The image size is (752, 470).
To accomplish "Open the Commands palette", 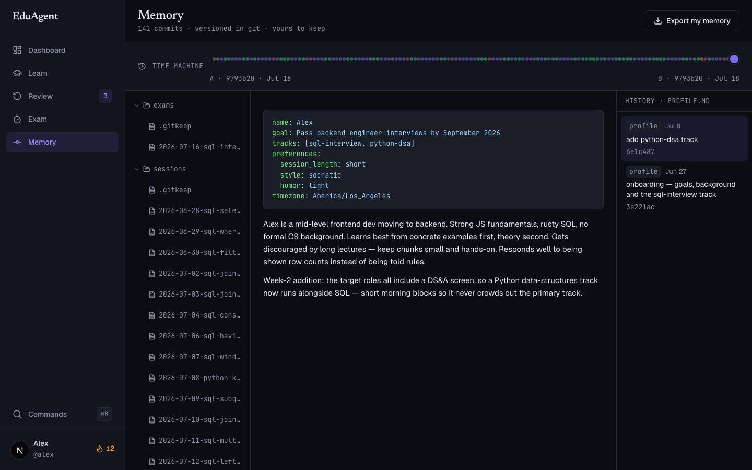I will pyautogui.click(x=62, y=414).
